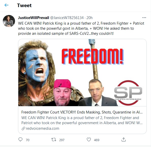Click the 20h timestamp

(89, 18)
